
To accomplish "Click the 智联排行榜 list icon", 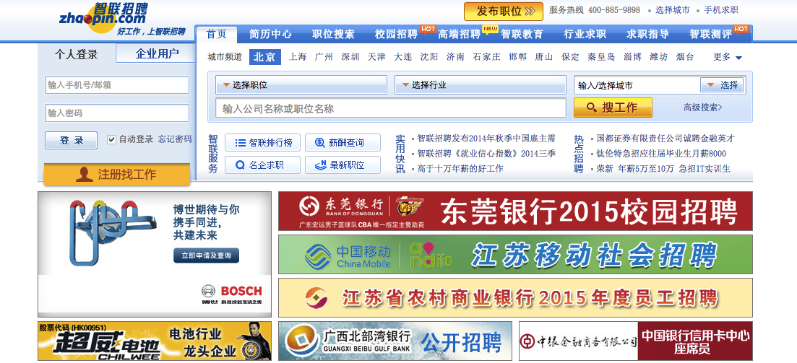I will [241, 143].
